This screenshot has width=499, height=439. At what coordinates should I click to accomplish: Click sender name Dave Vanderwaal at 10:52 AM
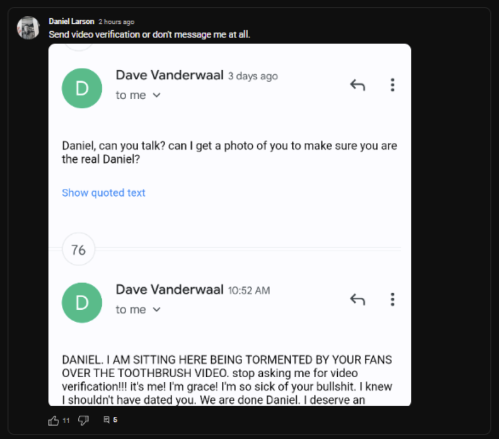[x=170, y=290]
